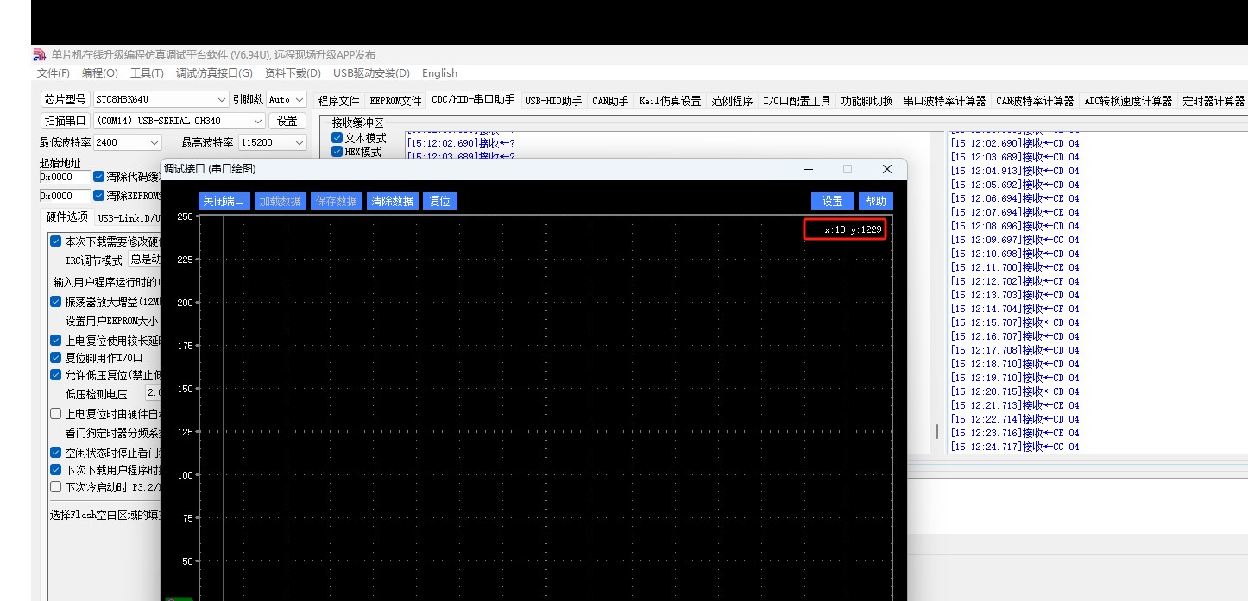Click the 扫描串口 button
This screenshot has height=601, width=1248.
coord(66,121)
